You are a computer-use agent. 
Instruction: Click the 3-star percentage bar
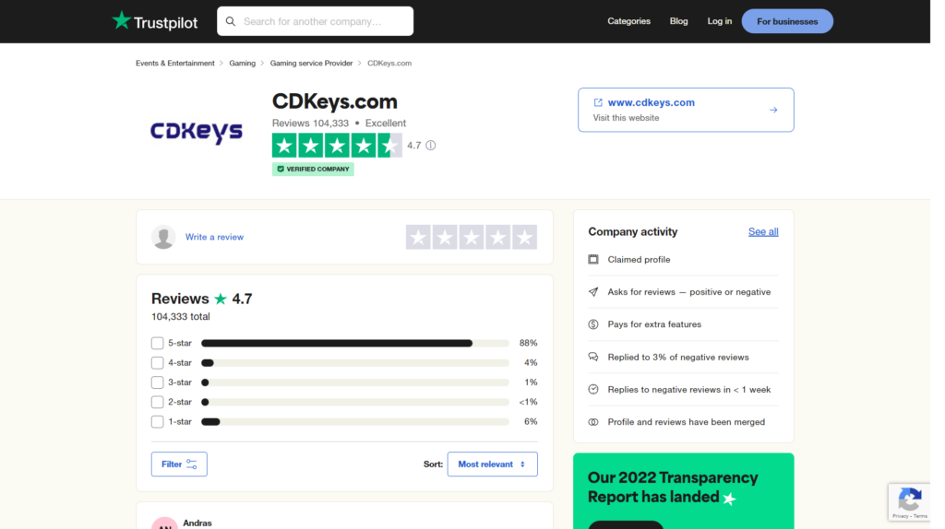(x=355, y=382)
